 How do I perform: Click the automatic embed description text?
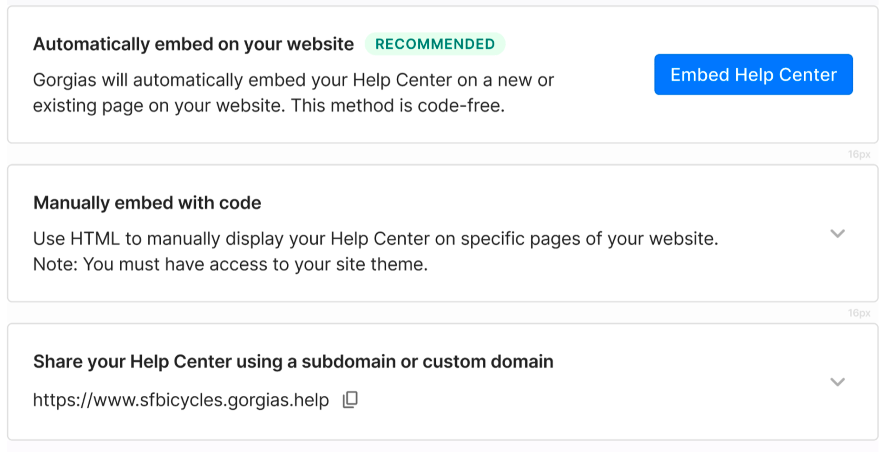pos(293,92)
